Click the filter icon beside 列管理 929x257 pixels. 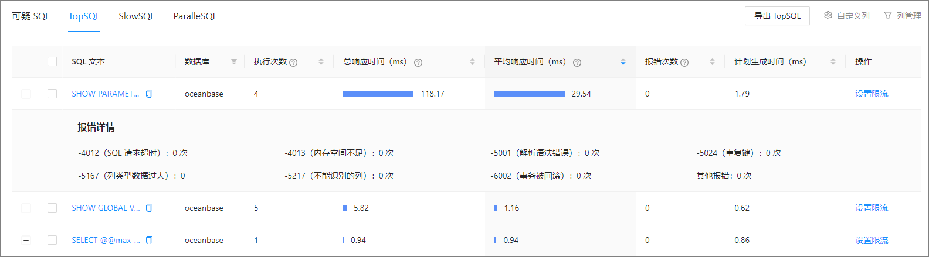(x=888, y=16)
